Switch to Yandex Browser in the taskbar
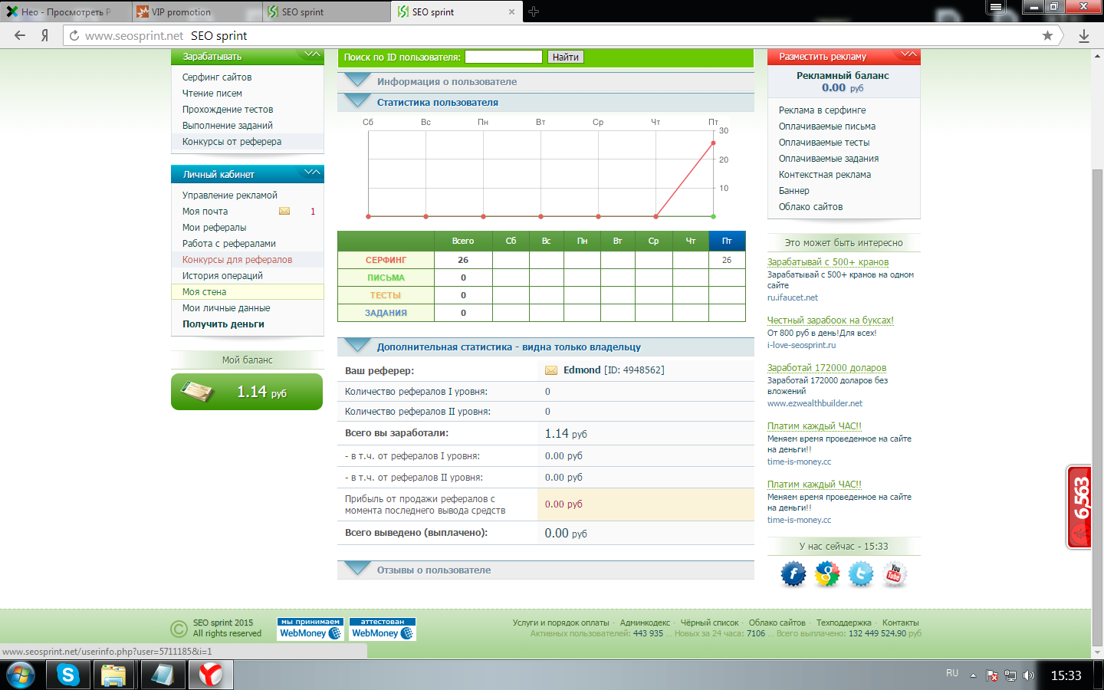The image size is (1104, 690). click(x=211, y=675)
